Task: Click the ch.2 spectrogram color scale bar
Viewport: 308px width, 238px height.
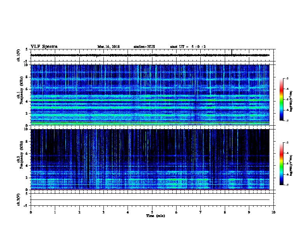Action: tap(282, 164)
